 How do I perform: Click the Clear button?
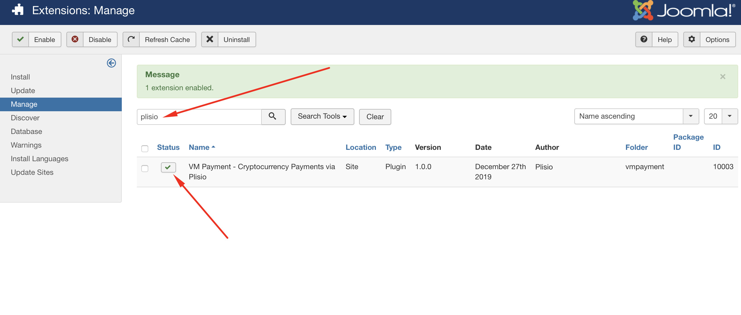[375, 117]
